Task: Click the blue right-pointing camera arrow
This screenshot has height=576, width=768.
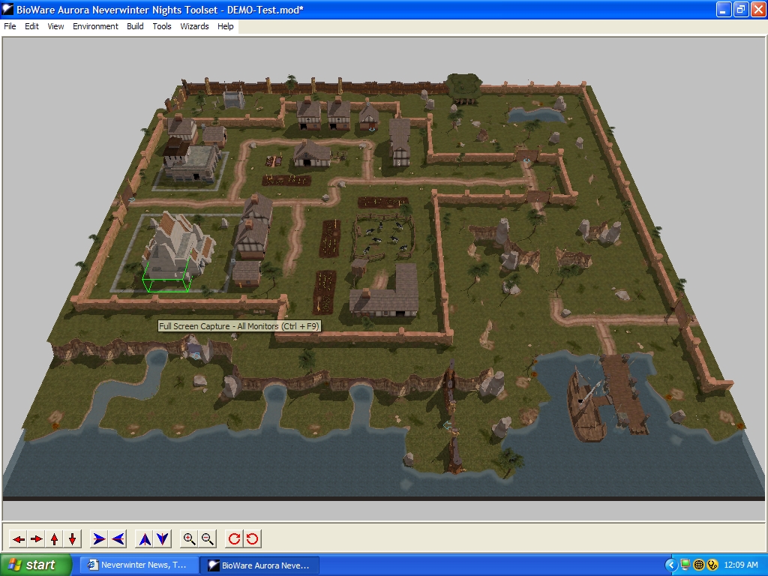Action: pyautogui.click(x=99, y=538)
